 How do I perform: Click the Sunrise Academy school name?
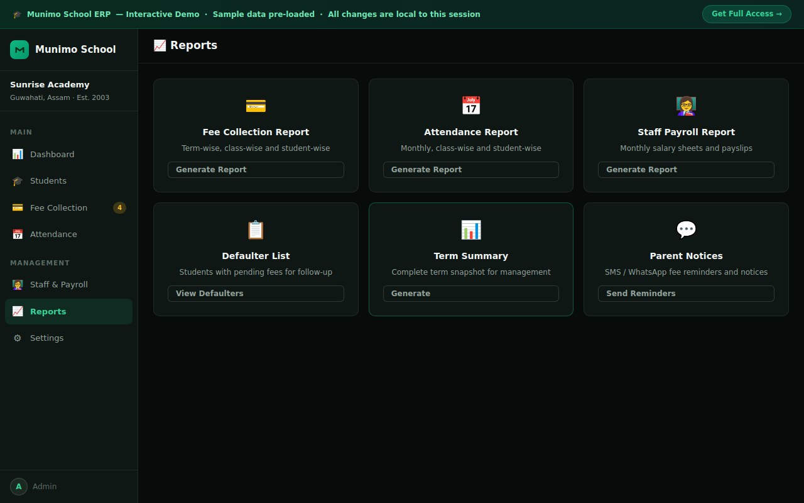[50, 84]
